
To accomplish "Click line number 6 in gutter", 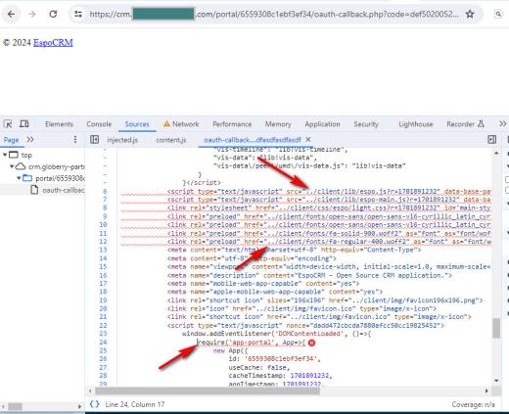I will pyautogui.click(x=105, y=192).
